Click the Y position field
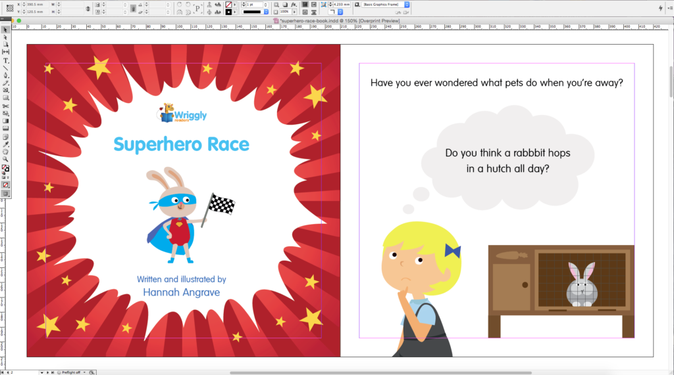674x375 pixels. [x=39, y=12]
